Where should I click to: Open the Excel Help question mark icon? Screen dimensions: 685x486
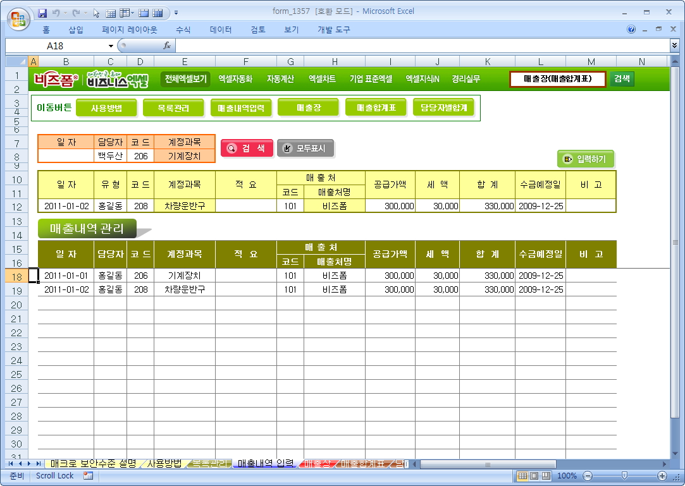(631, 30)
